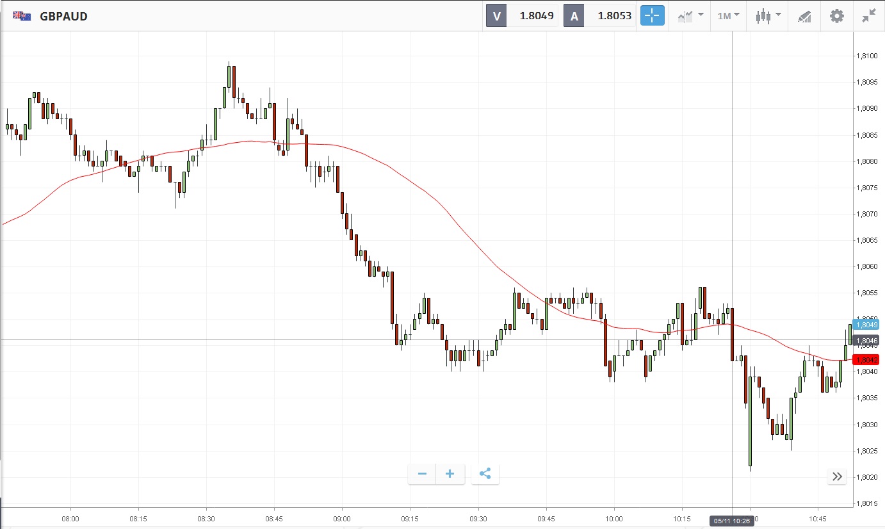The height and width of the screenshot is (529, 885).
Task: Share the chart
Action: click(485, 474)
